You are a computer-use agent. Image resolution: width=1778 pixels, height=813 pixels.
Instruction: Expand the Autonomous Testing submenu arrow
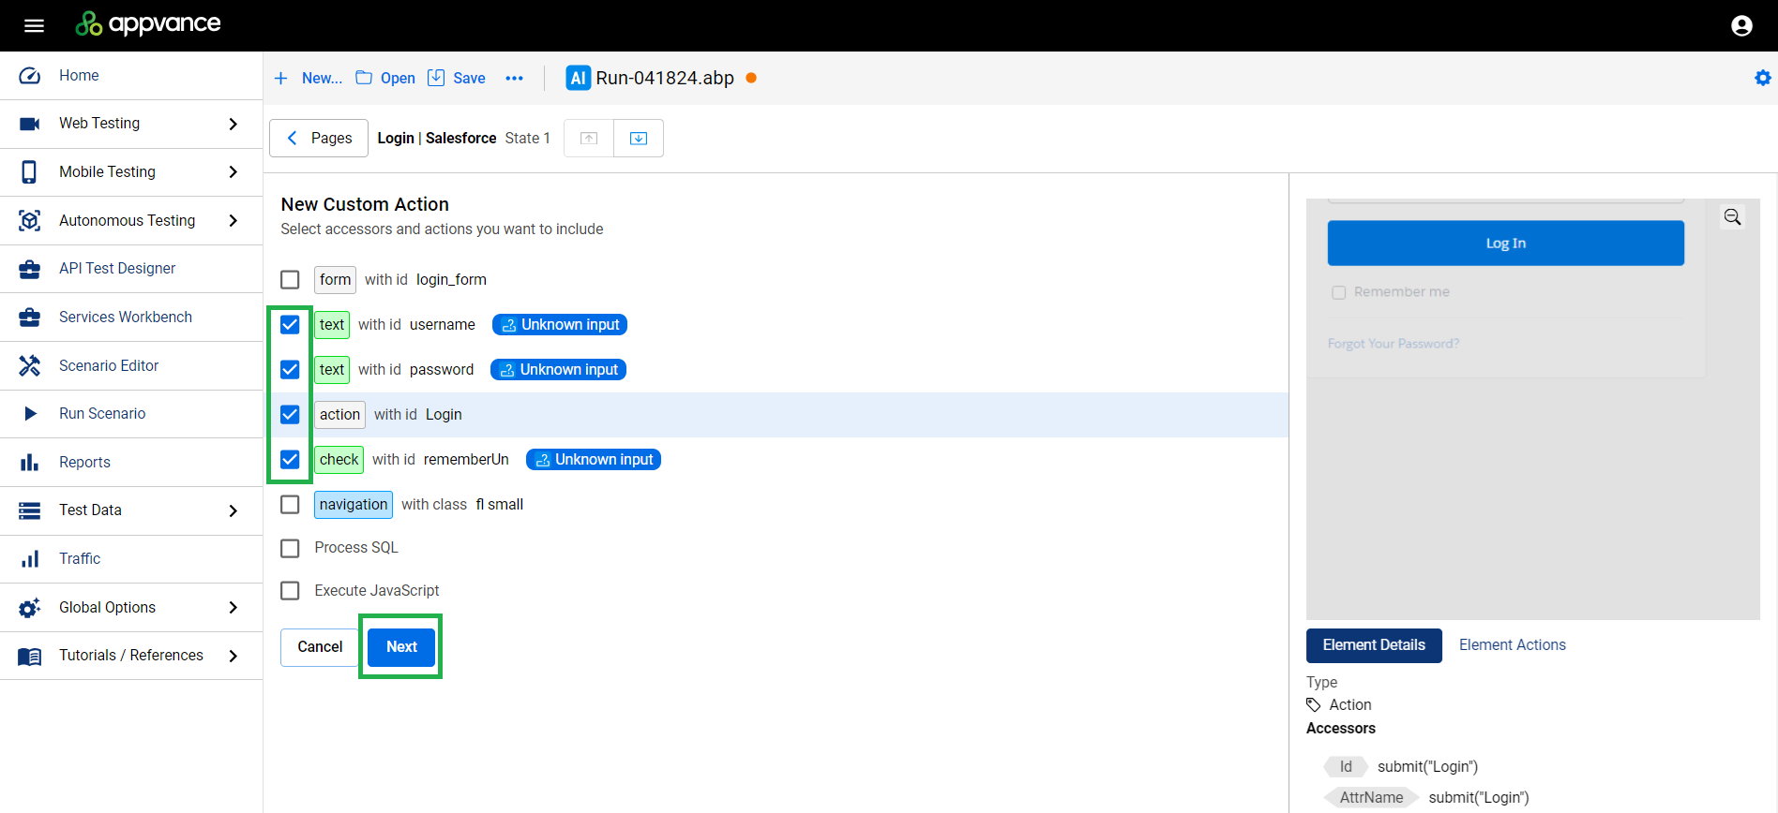pyautogui.click(x=234, y=221)
